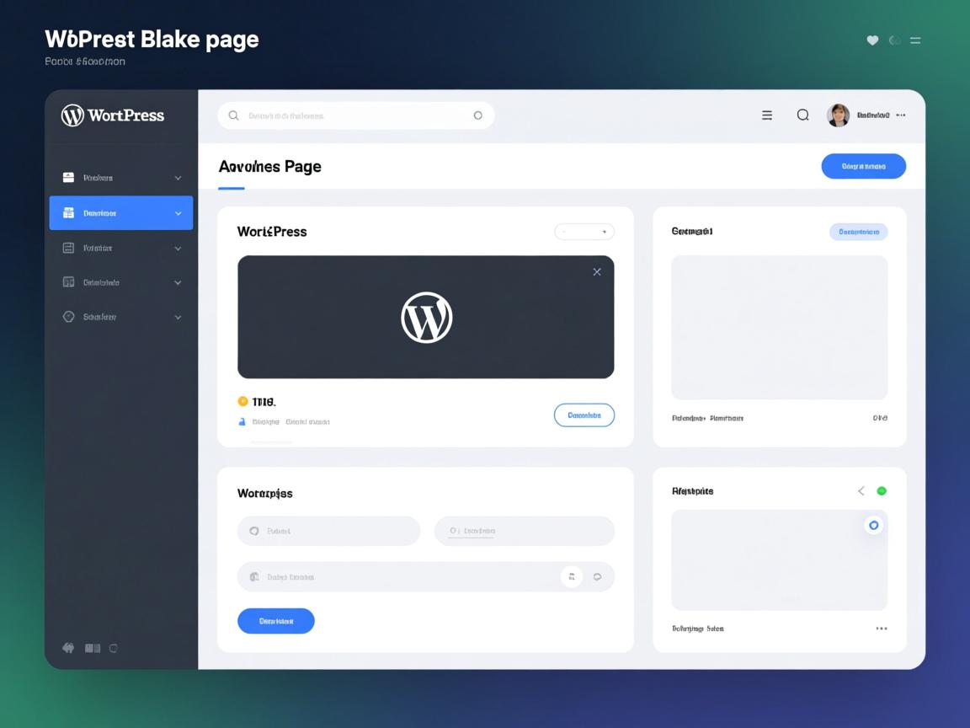Click the back arrow in the lower-right card header
The image size is (970, 728).
tap(861, 490)
